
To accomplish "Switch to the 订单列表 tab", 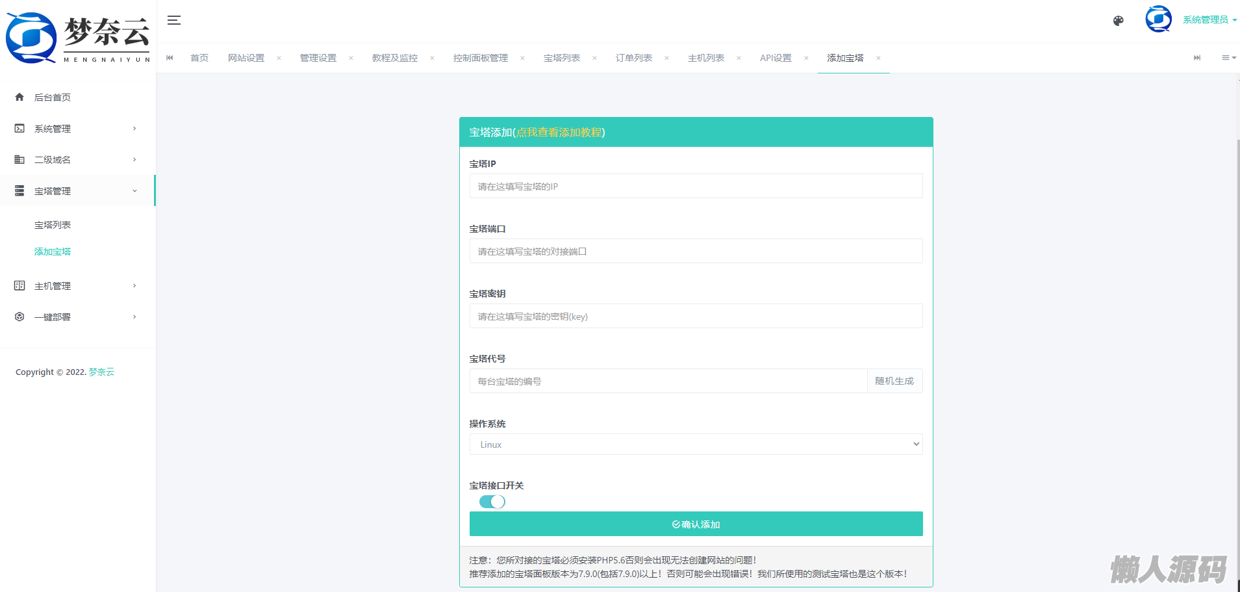I will tap(633, 58).
